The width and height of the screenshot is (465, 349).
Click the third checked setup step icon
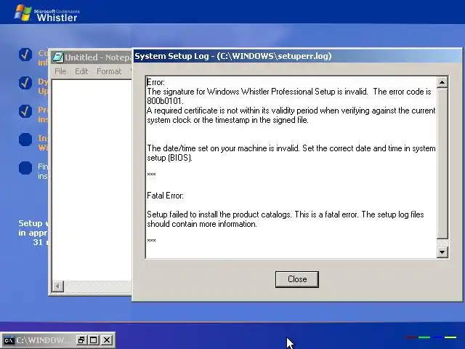(25, 111)
